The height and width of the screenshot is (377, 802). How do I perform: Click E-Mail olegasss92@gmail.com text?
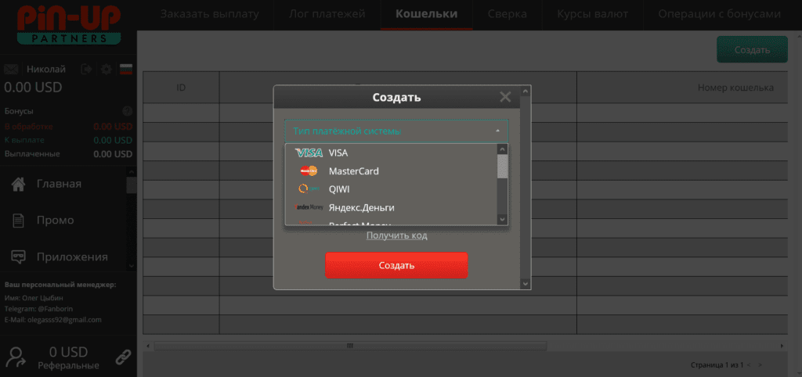point(53,320)
